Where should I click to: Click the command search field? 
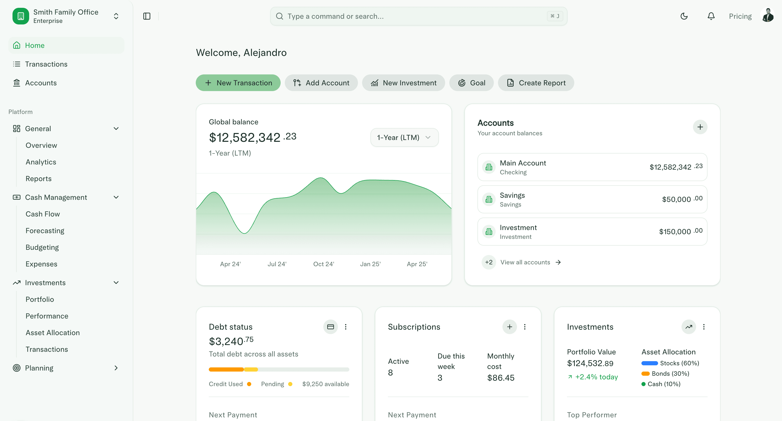pos(418,16)
